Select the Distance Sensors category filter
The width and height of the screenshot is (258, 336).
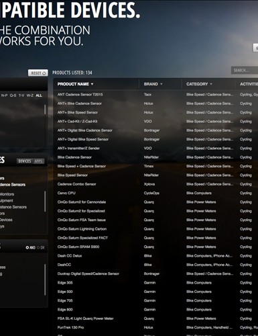pos(13,207)
